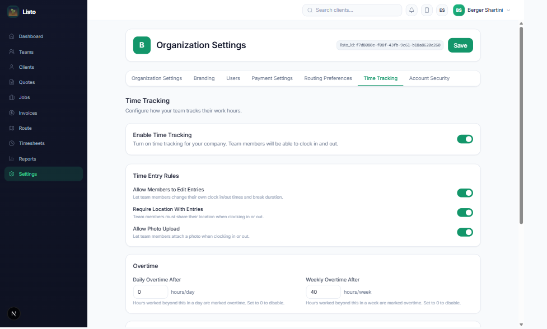Open Timesheets from sidebar

click(44, 143)
